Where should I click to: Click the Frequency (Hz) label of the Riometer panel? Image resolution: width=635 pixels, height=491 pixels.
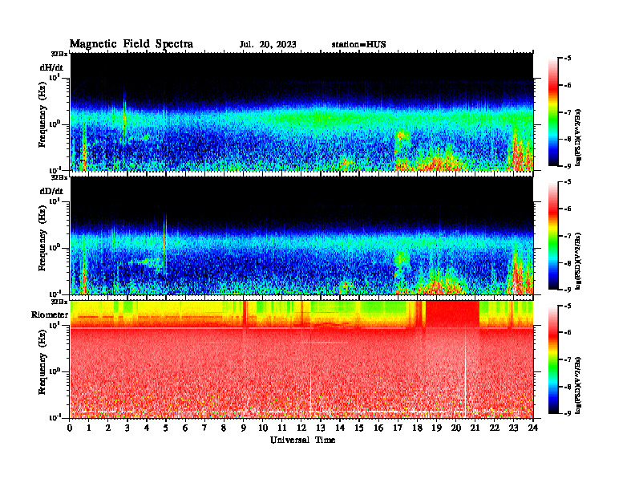[42, 362]
